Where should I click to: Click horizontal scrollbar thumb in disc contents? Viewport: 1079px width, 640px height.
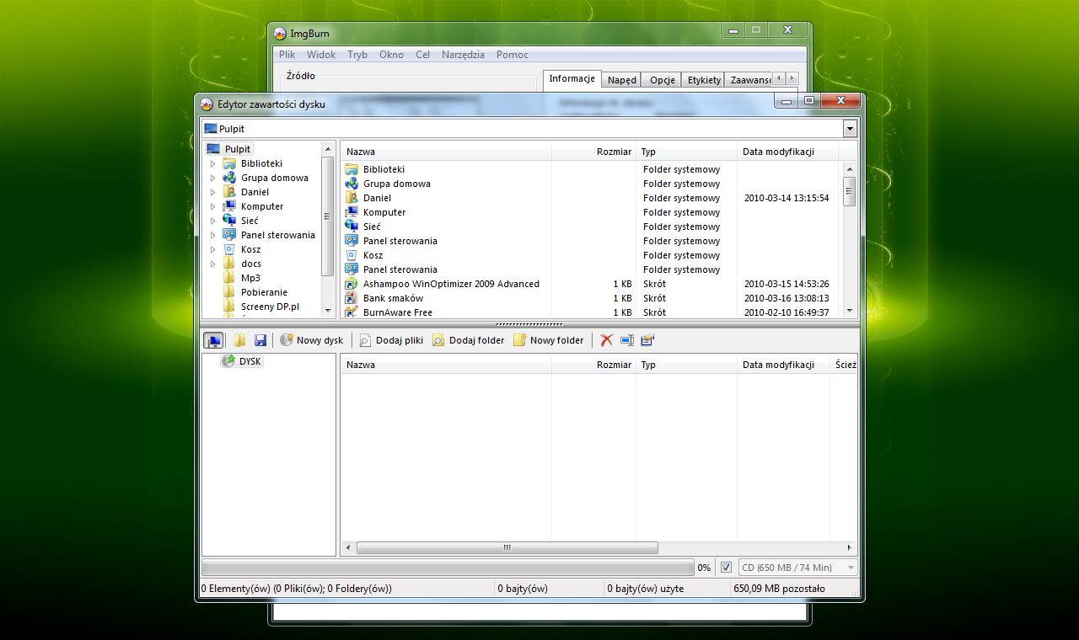(x=507, y=547)
